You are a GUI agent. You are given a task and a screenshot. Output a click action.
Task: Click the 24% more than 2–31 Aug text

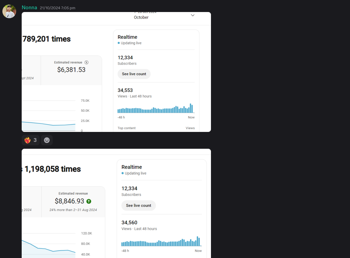click(73, 210)
